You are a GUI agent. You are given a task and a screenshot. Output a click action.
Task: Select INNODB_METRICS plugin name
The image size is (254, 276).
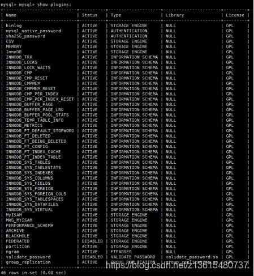tap(24, 125)
